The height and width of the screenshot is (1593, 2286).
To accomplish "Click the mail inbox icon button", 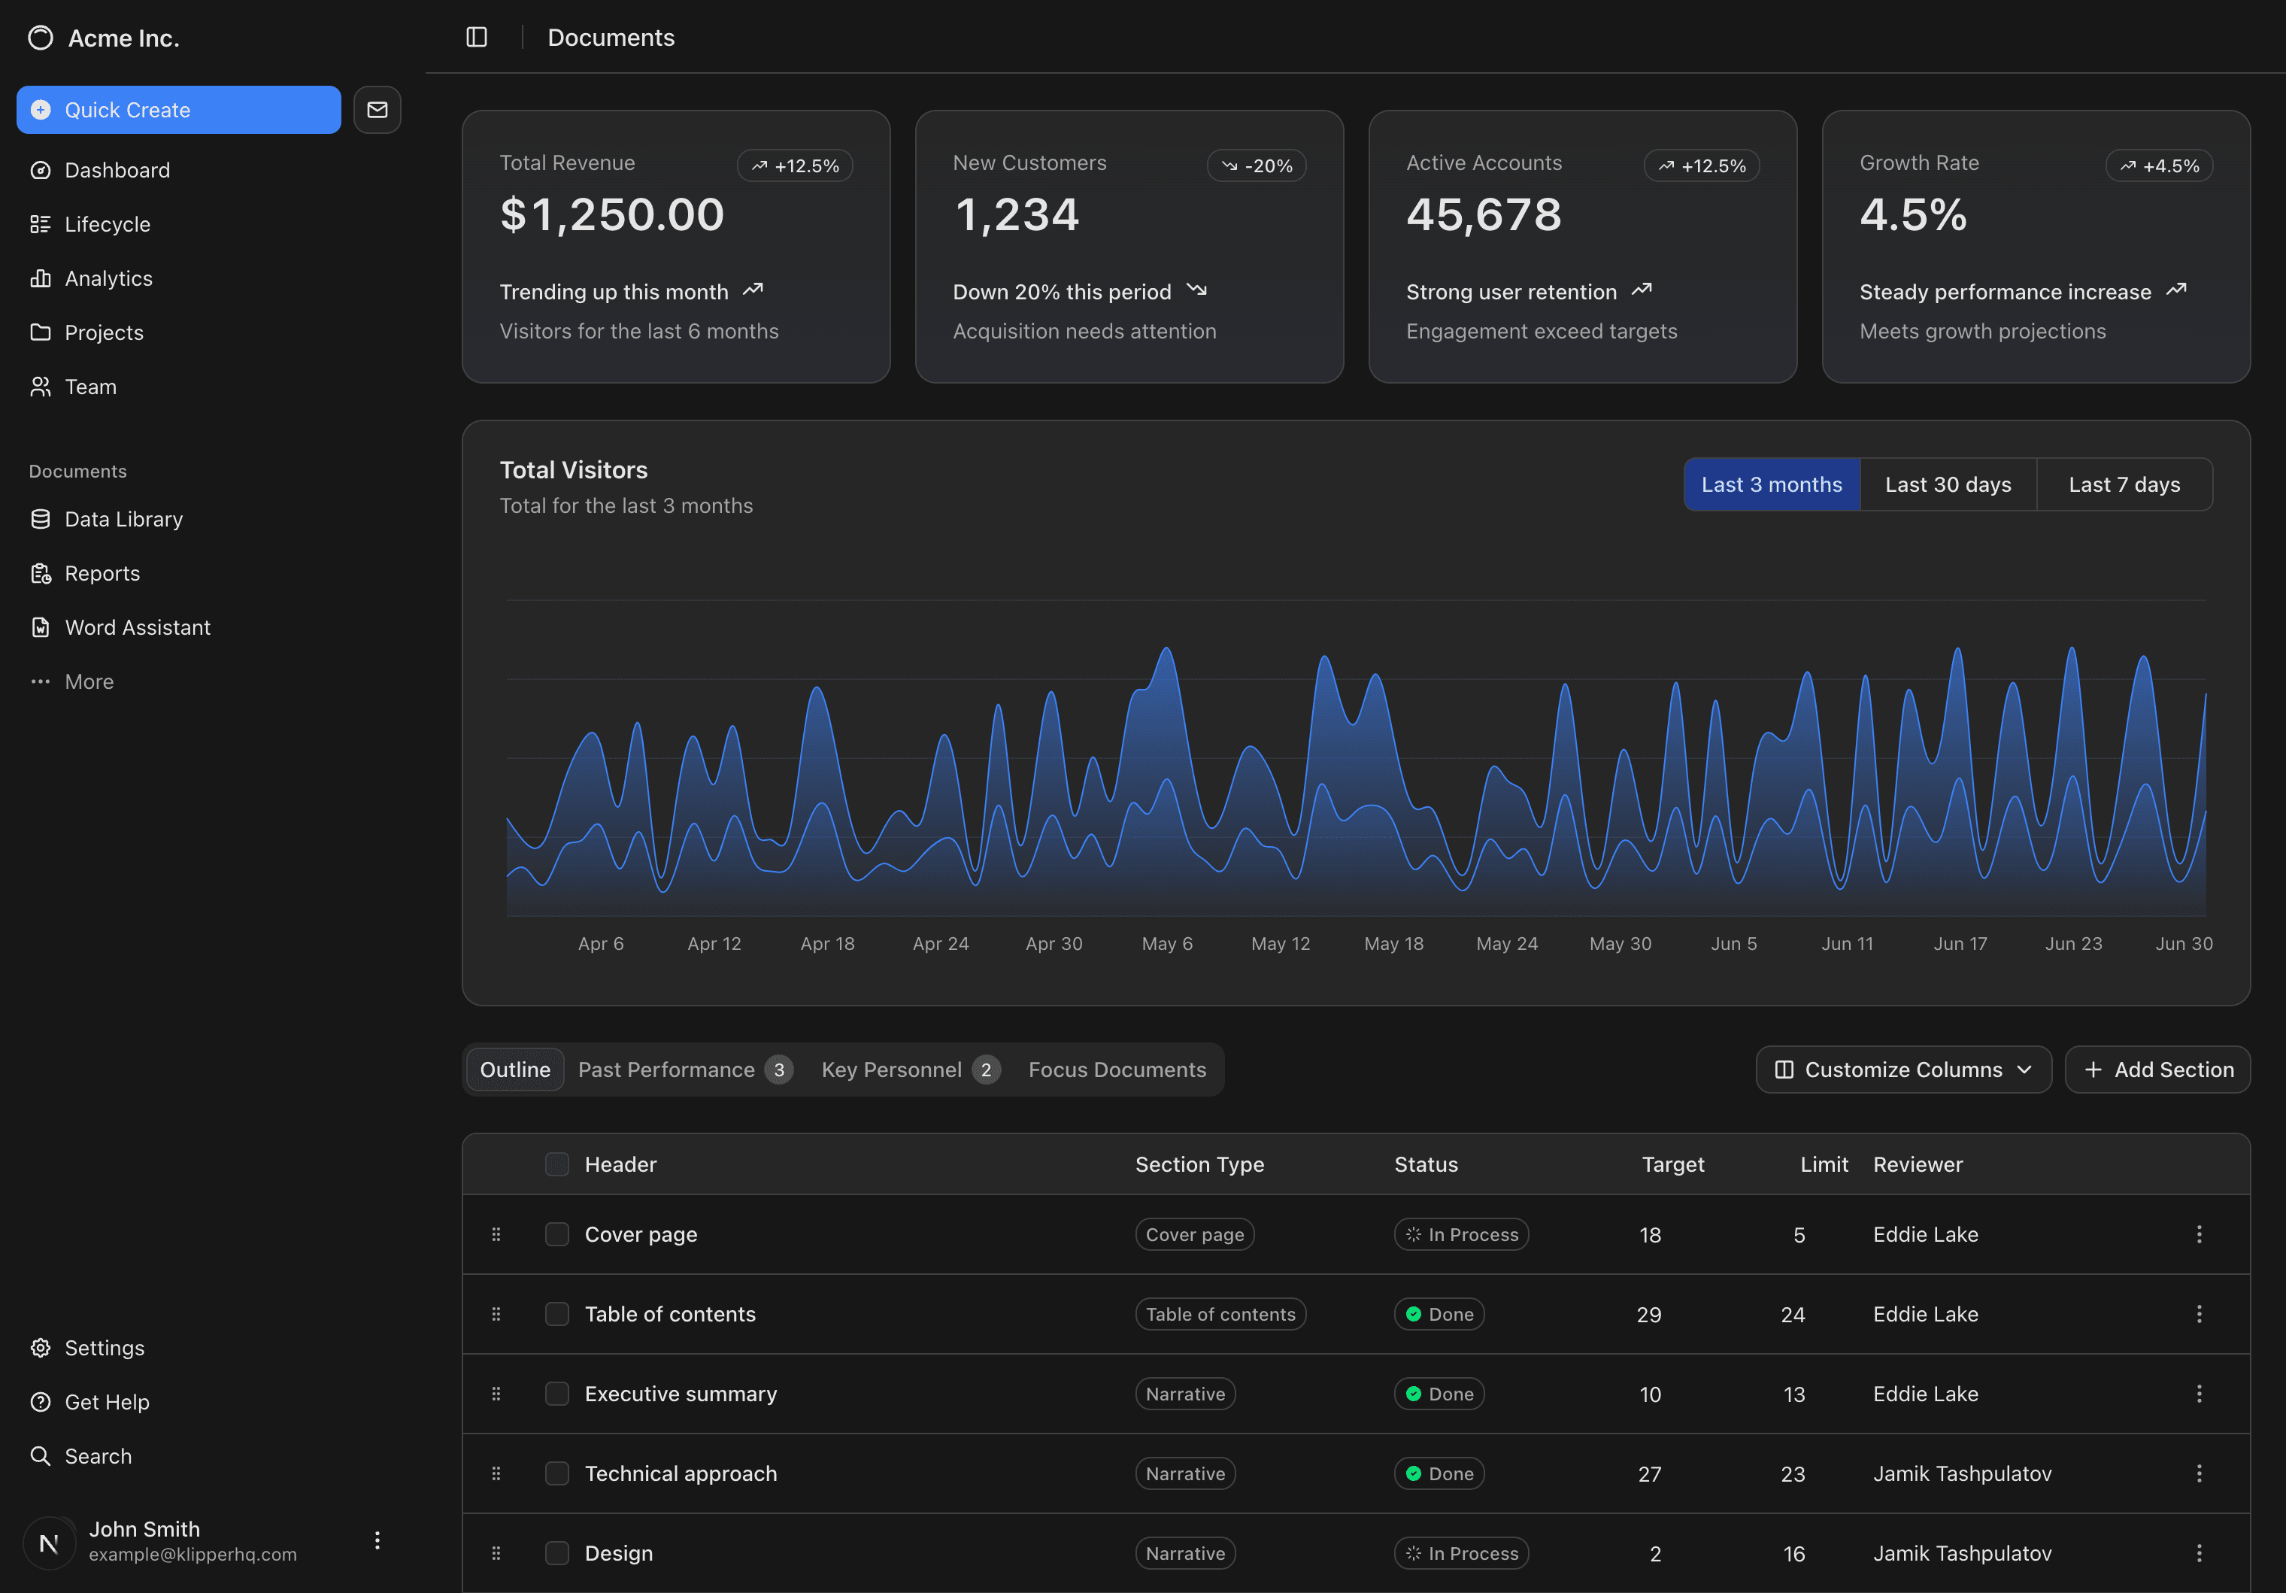I will [377, 110].
